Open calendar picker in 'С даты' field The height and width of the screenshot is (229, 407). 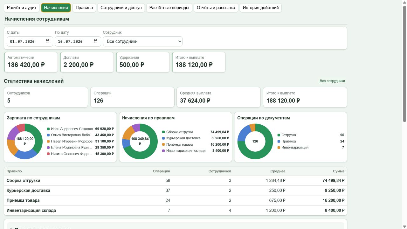[x=47, y=41]
